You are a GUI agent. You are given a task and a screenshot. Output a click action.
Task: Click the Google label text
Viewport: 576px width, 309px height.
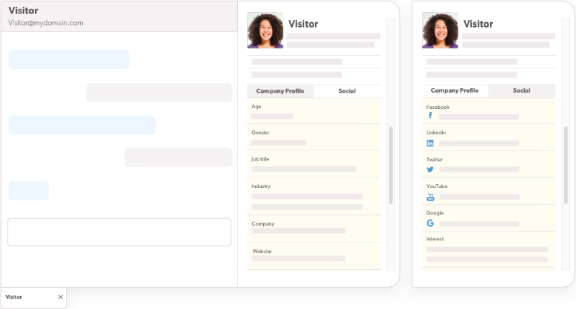(435, 213)
